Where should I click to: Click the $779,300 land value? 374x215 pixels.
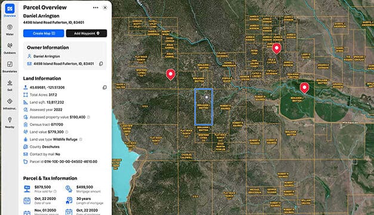(x=55, y=132)
